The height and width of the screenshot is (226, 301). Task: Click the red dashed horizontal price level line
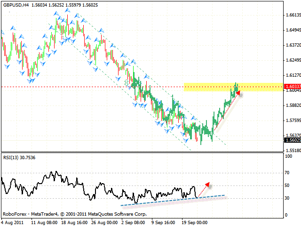pos(71,87)
